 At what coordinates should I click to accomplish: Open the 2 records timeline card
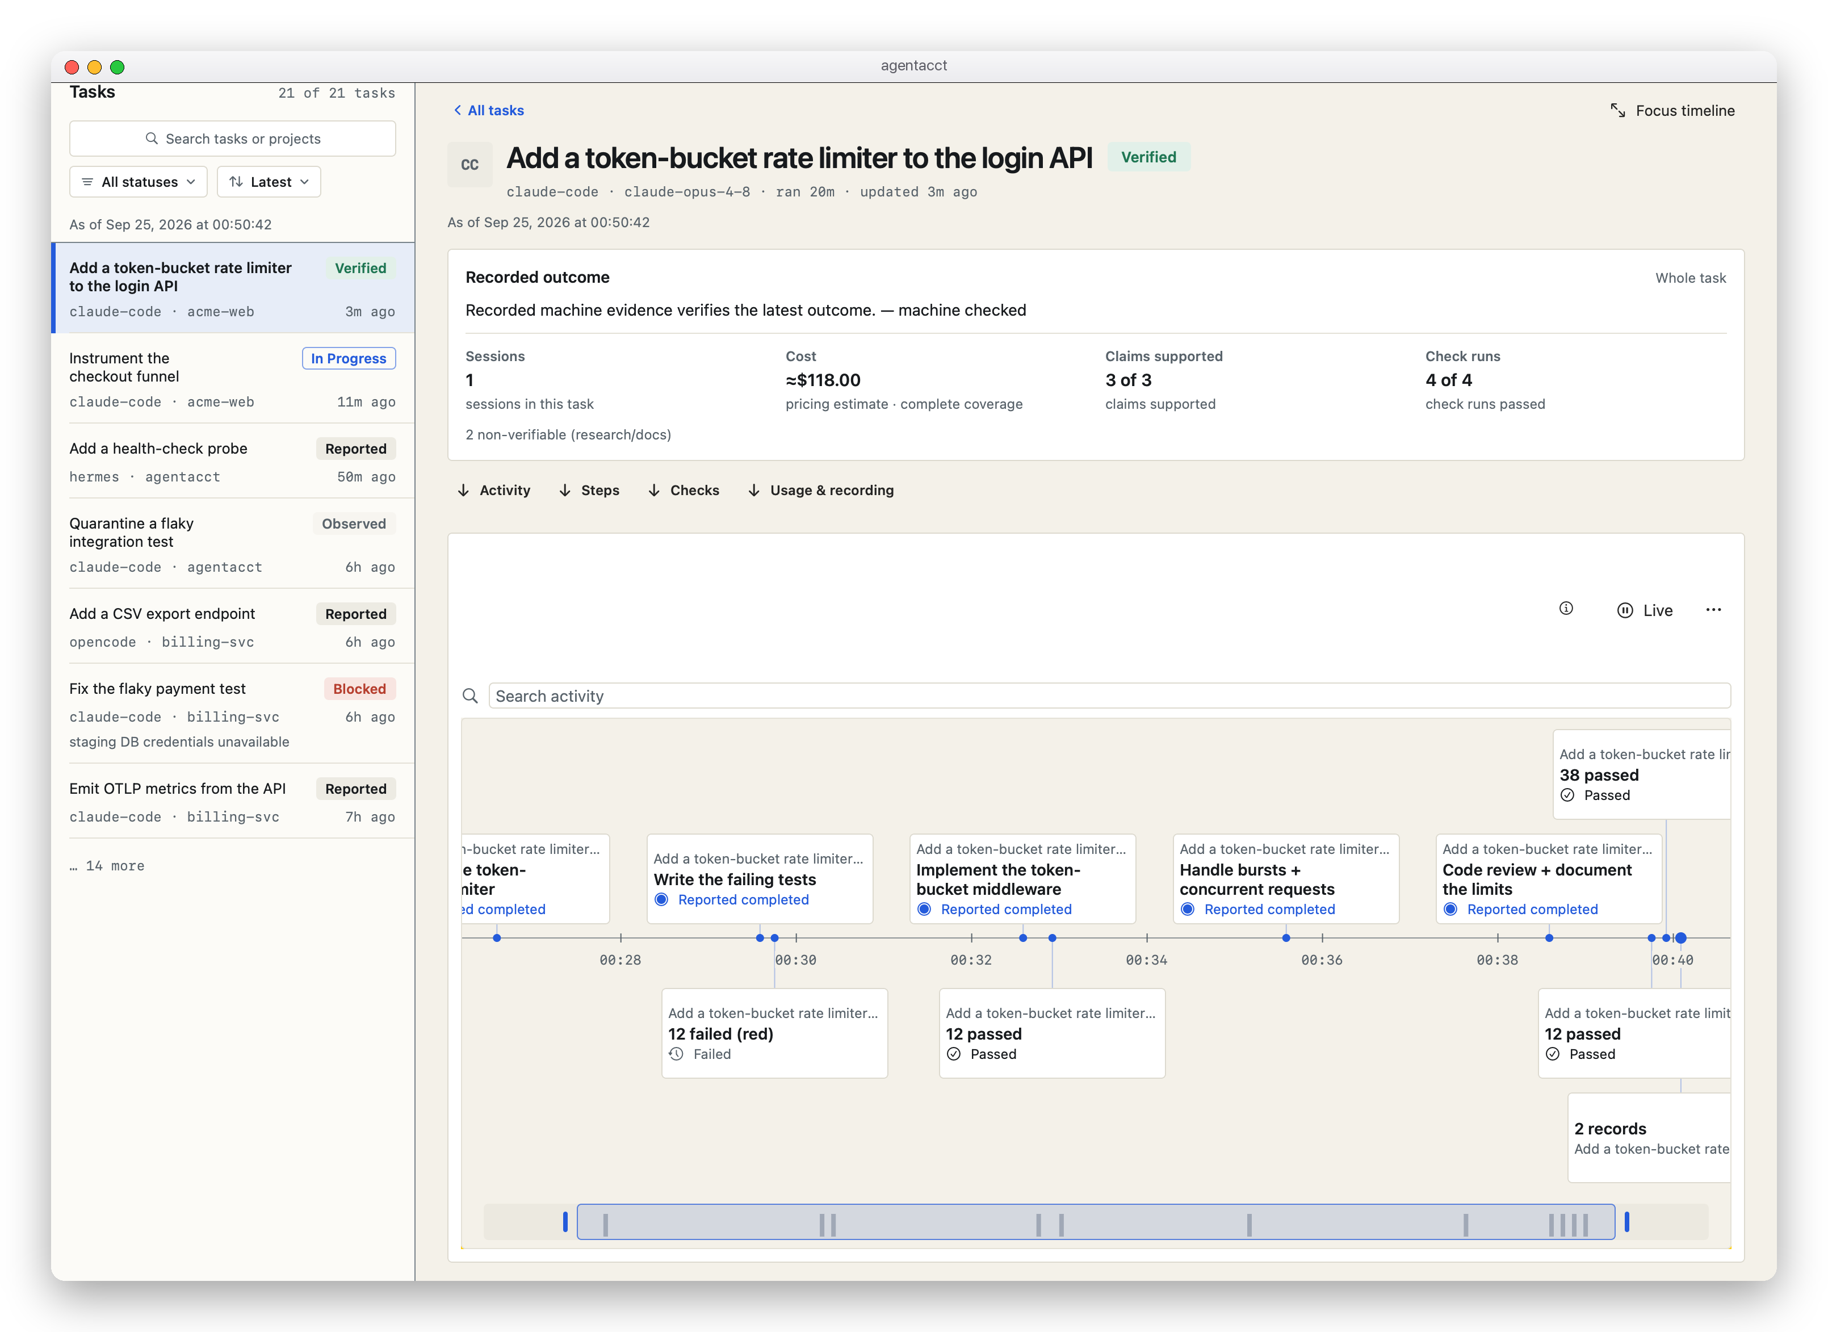(x=1649, y=1138)
